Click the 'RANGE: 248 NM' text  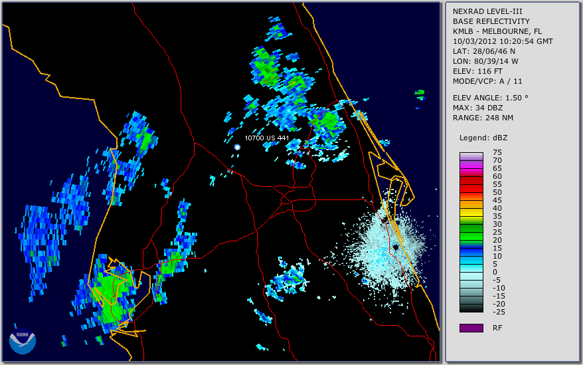(x=483, y=118)
